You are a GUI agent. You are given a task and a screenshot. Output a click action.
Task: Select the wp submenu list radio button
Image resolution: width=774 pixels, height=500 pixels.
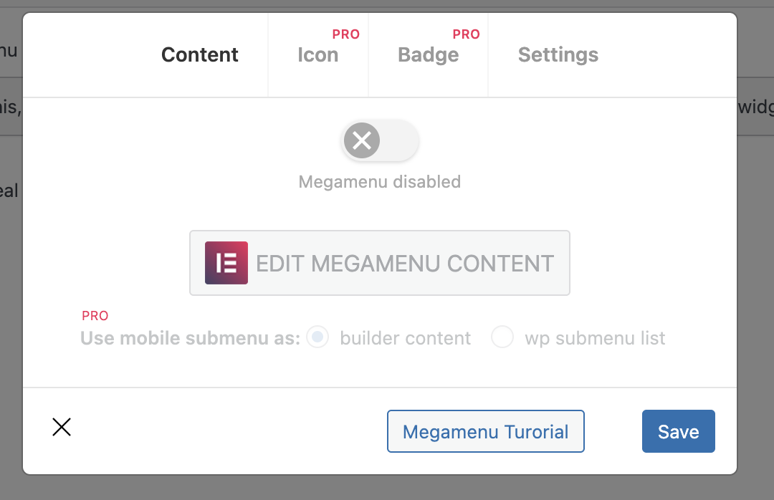[x=502, y=337]
